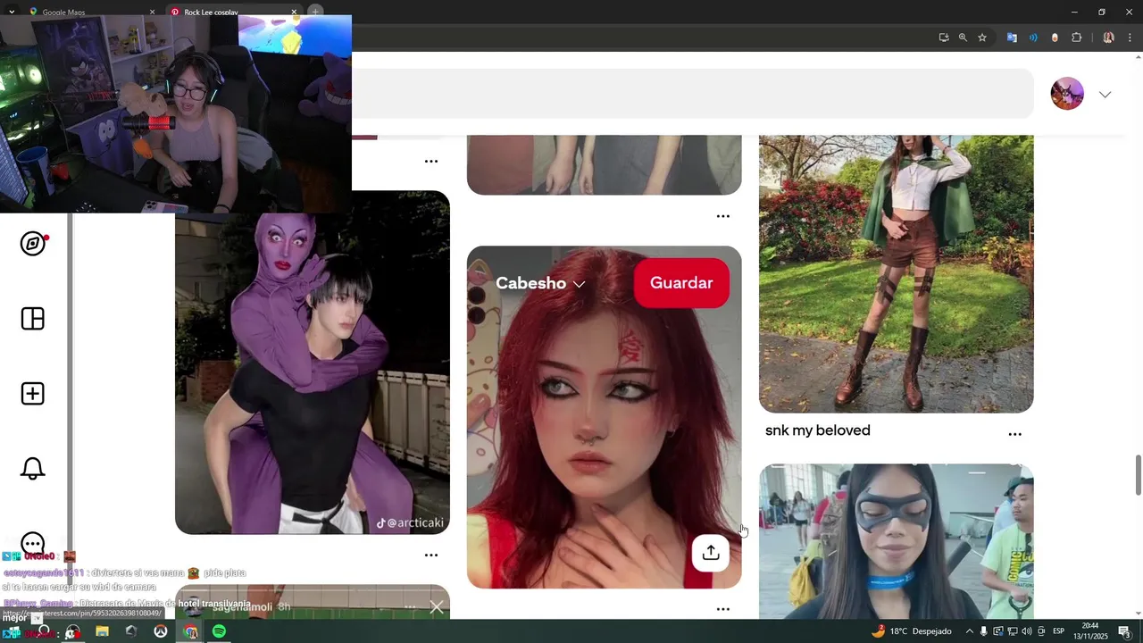Open Spotify from the taskbar
The height and width of the screenshot is (643, 1143).
tap(219, 631)
